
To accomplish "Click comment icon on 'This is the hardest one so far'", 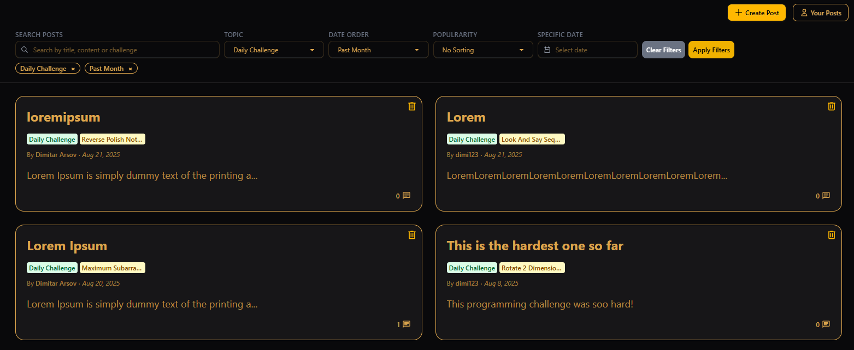I will (x=826, y=324).
